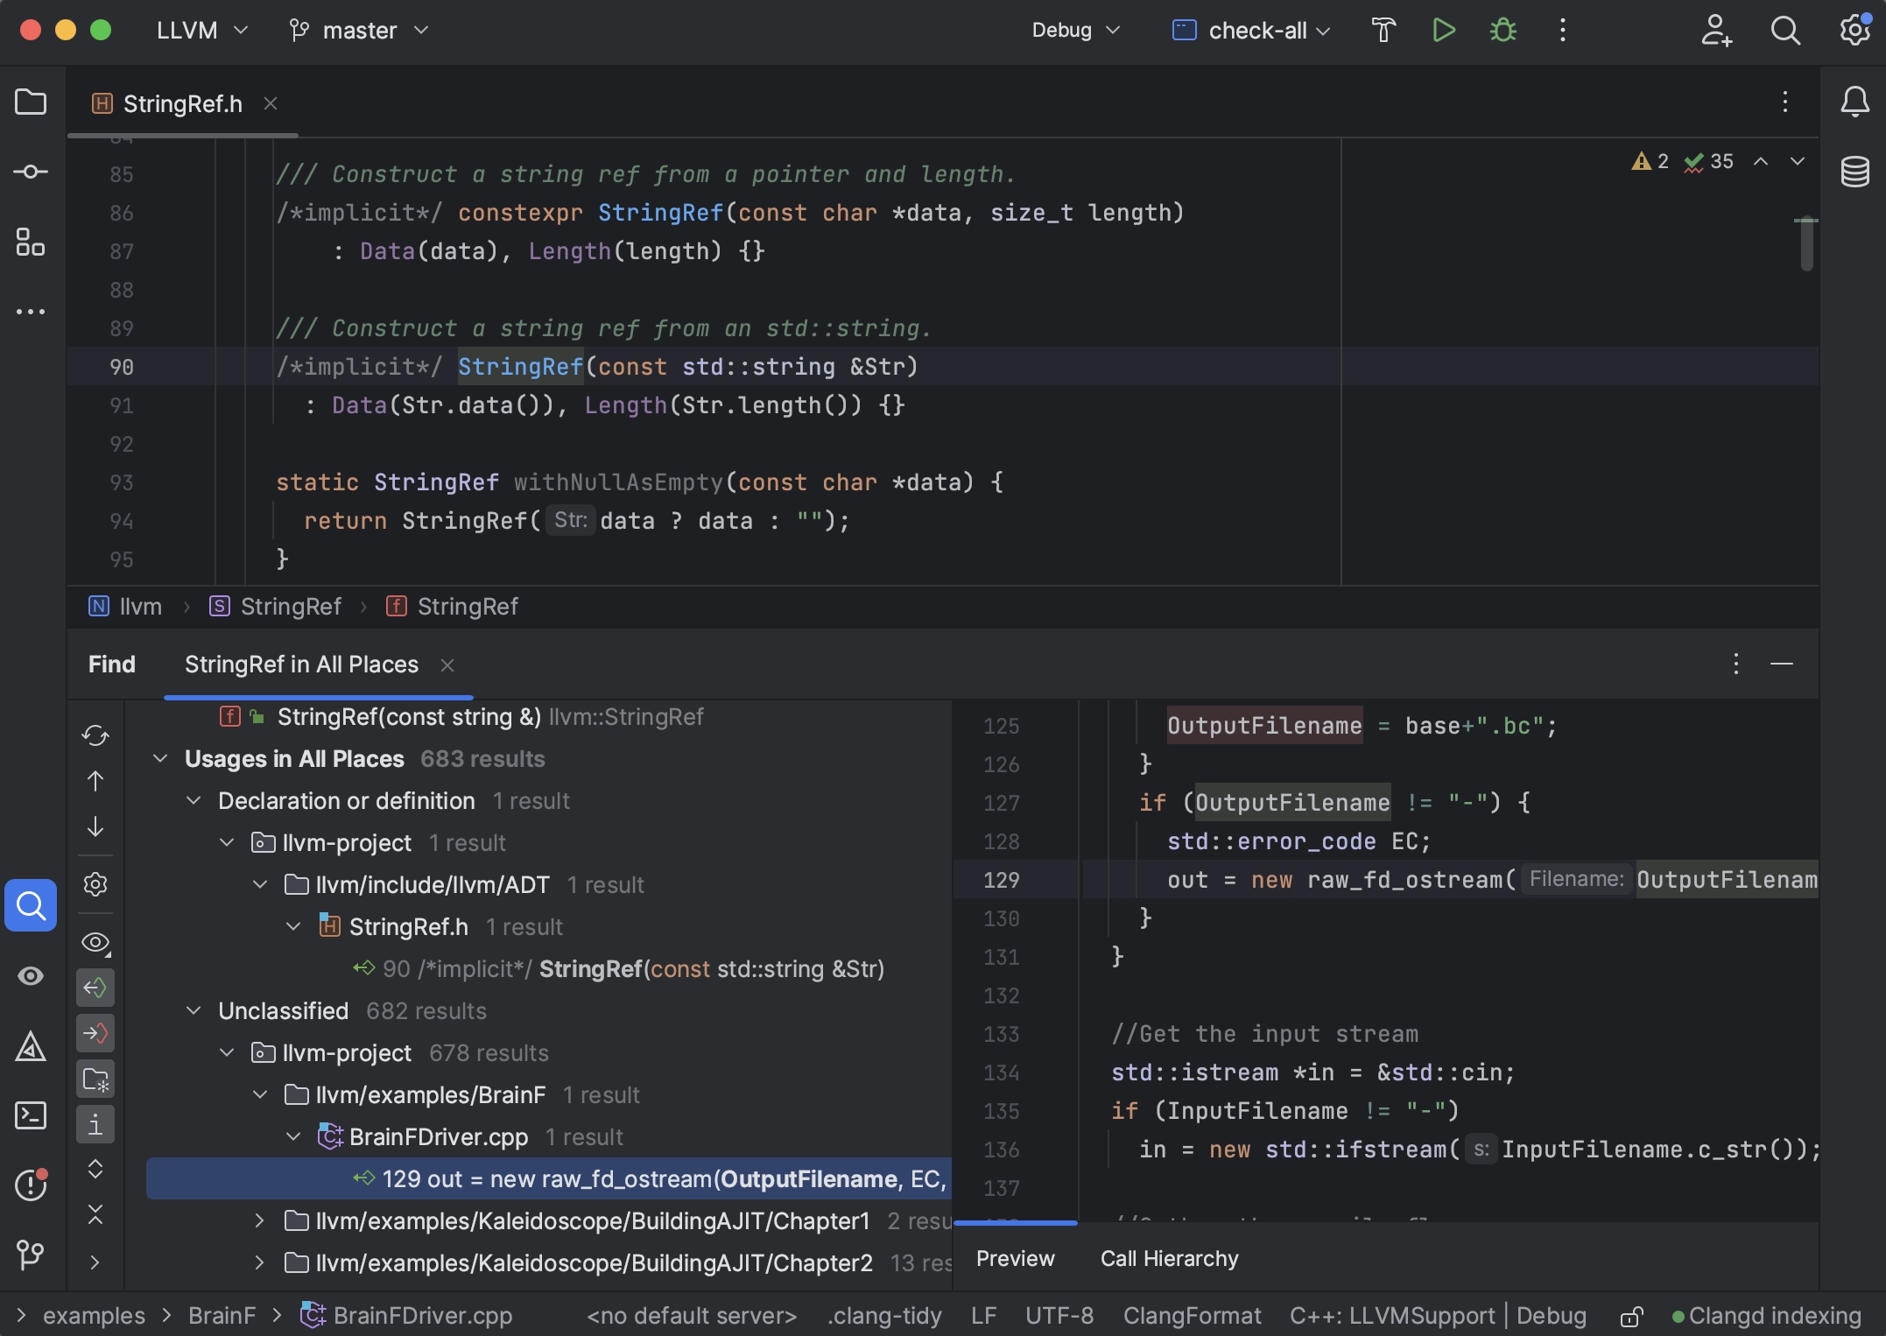Click UTF-8 encoding in status bar
Viewport: 1886px width, 1336px height.
click(x=1059, y=1316)
